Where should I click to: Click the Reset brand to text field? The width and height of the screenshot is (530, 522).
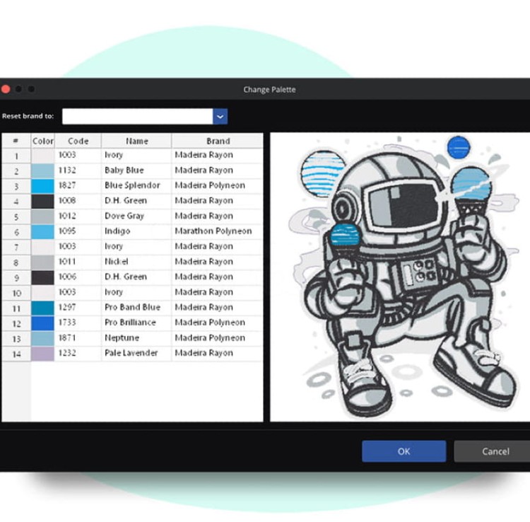coord(138,117)
